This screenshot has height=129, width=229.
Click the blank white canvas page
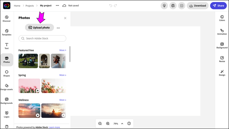(135, 71)
